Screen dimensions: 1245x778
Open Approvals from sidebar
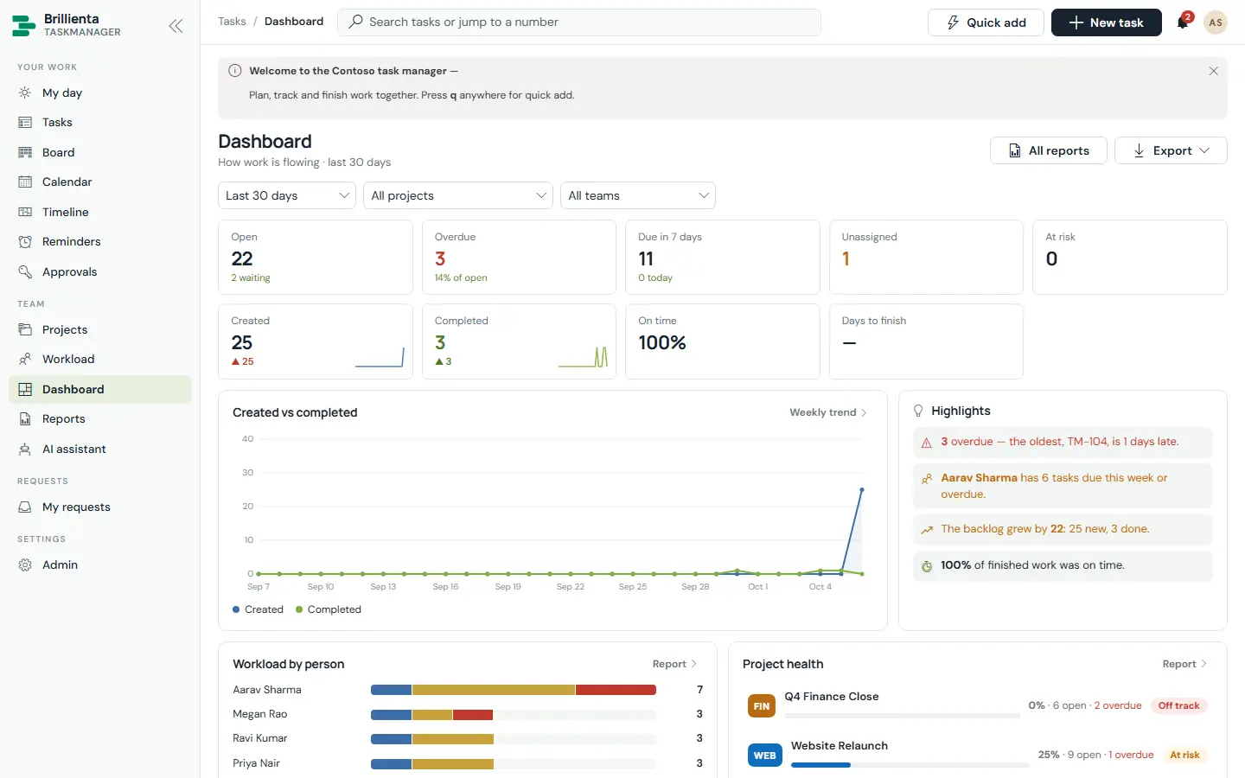coord(99,271)
